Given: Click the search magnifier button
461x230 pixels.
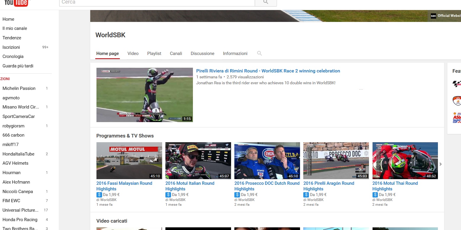Looking at the screenshot, I should (266, 2).
